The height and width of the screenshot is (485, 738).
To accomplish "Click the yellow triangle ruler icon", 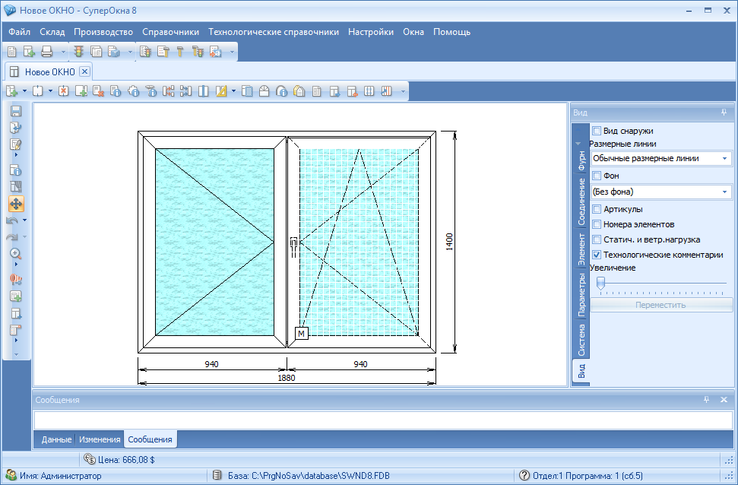I will click(x=221, y=91).
